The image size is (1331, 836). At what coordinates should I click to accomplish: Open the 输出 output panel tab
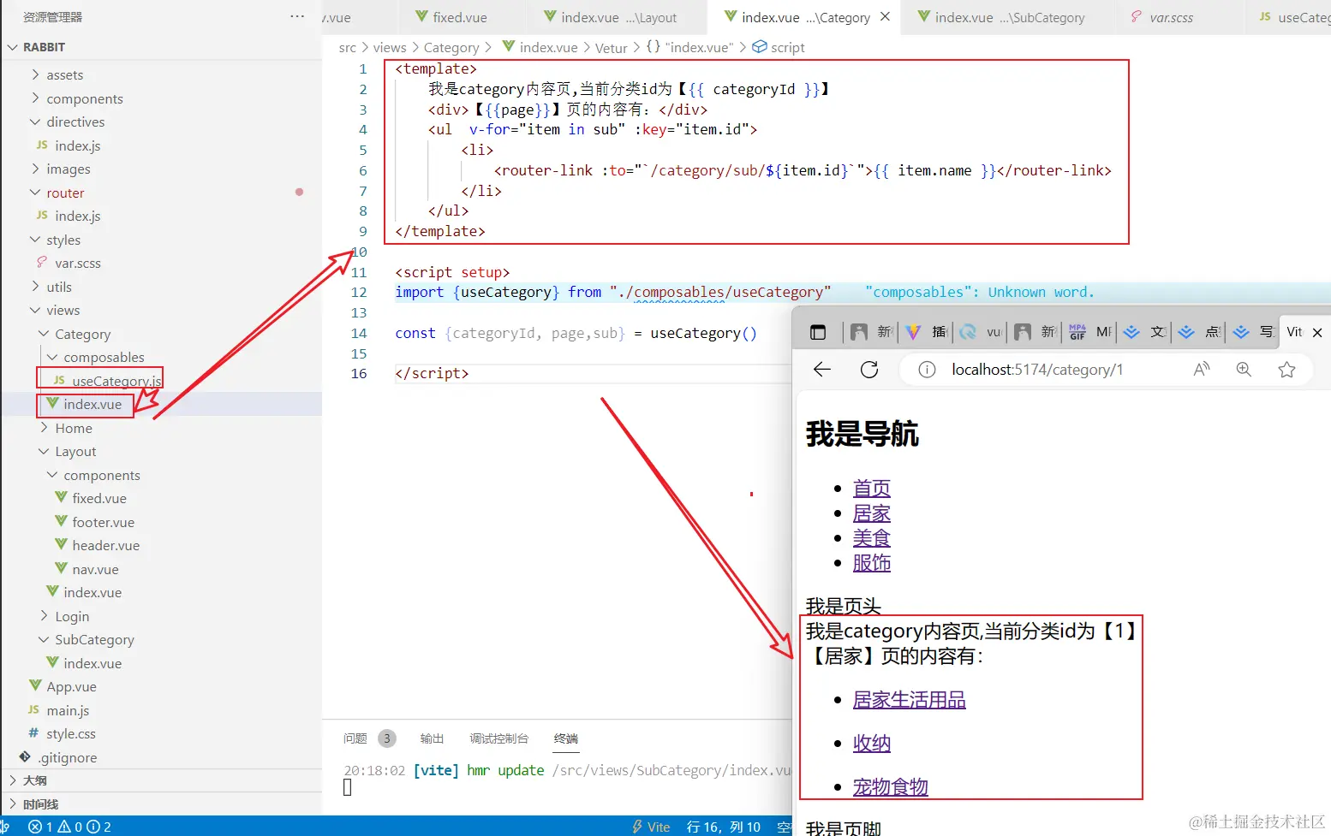pos(432,738)
